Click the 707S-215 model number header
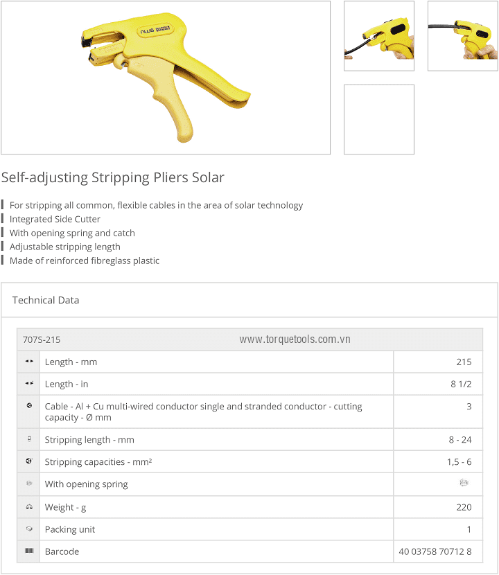This screenshot has width=499, height=575. (x=42, y=340)
